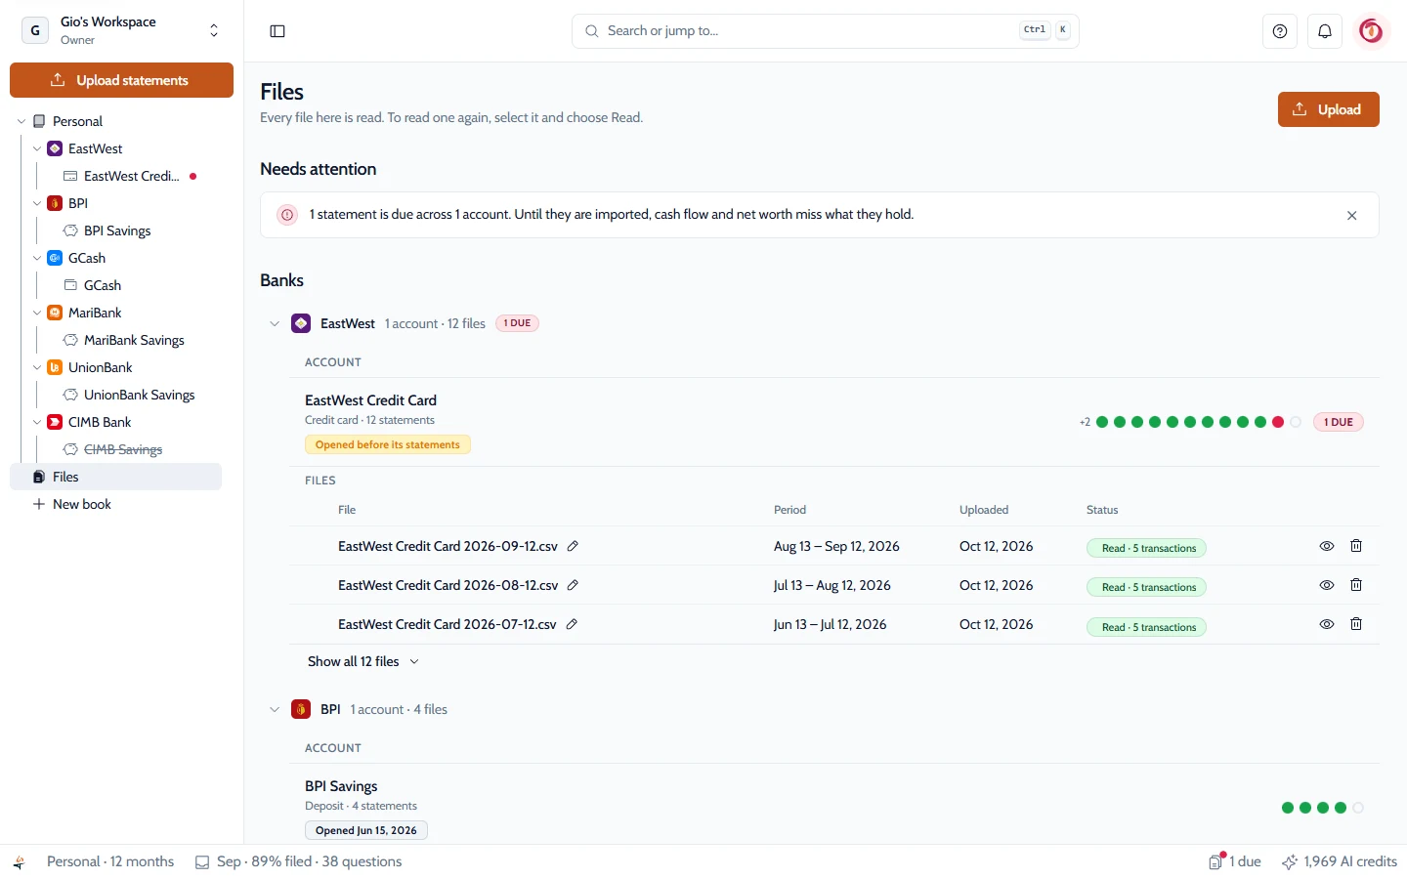
Task: Click the AI credits sparkle icon in status bar
Action: pos(1290,861)
